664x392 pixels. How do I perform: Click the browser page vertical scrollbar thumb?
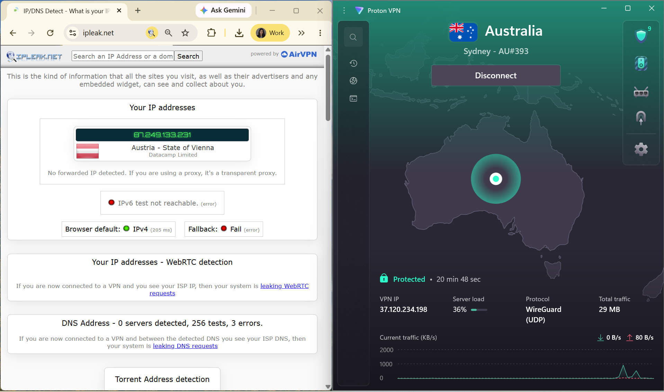point(328,87)
